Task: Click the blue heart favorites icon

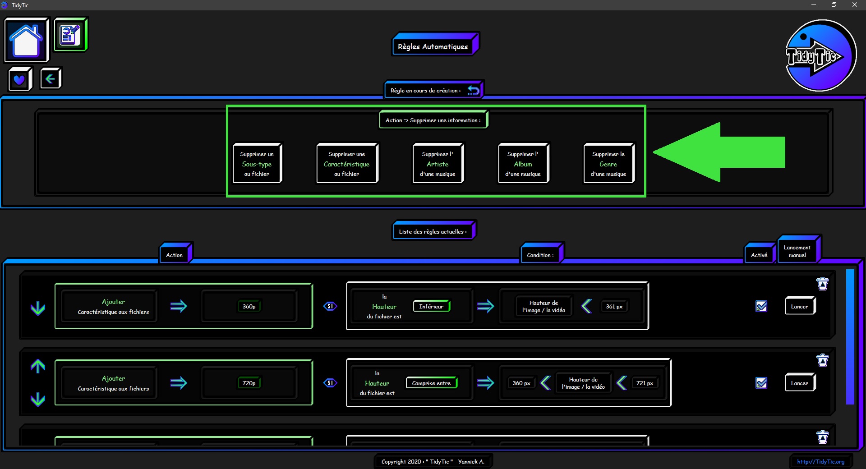Action: click(x=19, y=80)
